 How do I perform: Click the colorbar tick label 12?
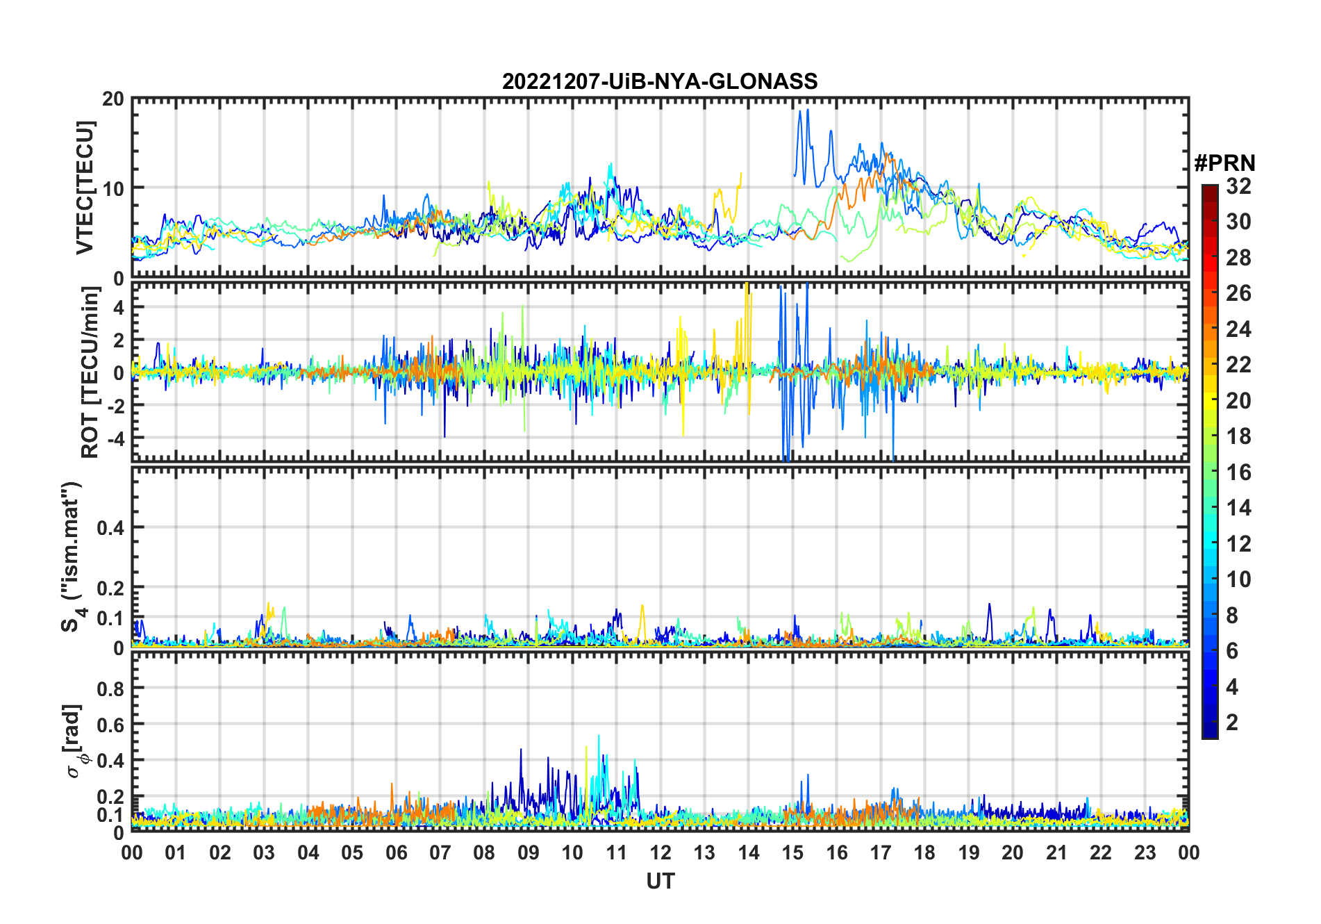pos(1238,544)
